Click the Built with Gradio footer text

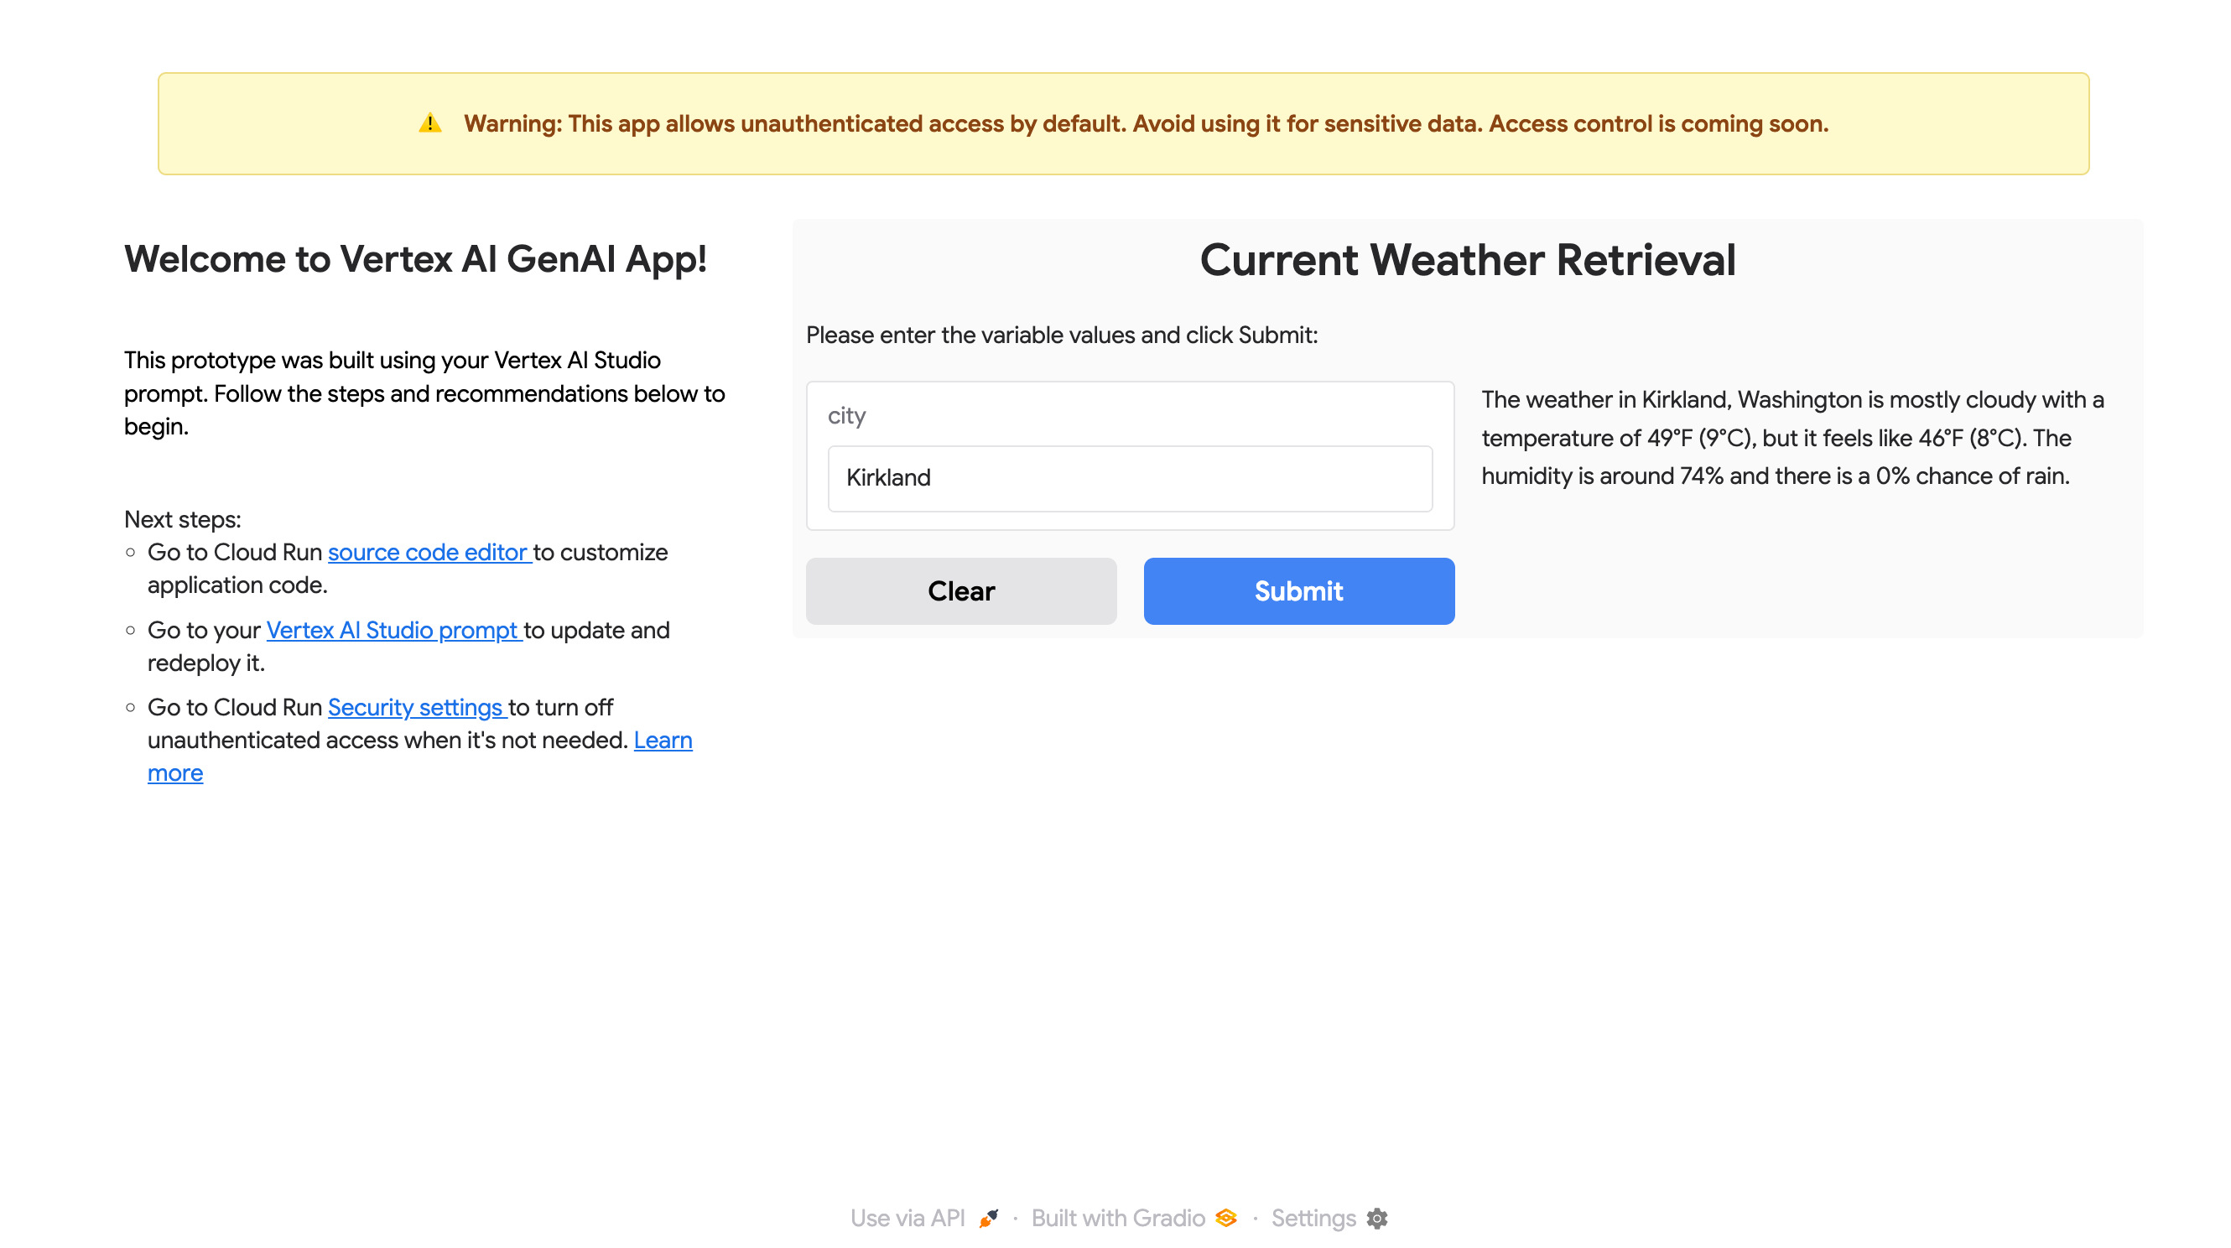1117,1218
